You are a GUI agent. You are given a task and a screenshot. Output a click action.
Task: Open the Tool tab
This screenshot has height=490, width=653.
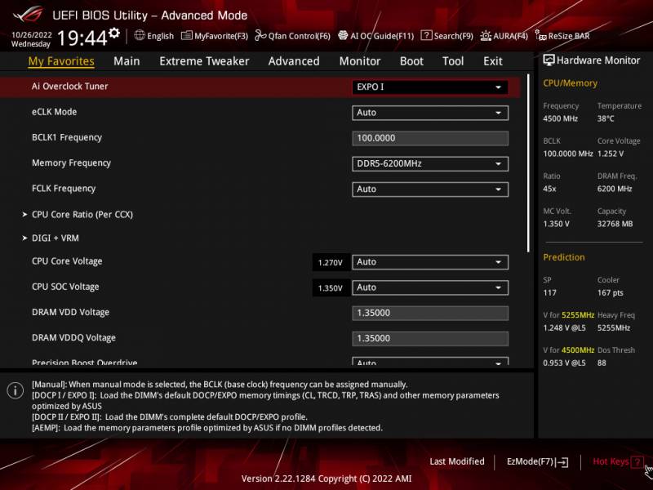(x=453, y=61)
